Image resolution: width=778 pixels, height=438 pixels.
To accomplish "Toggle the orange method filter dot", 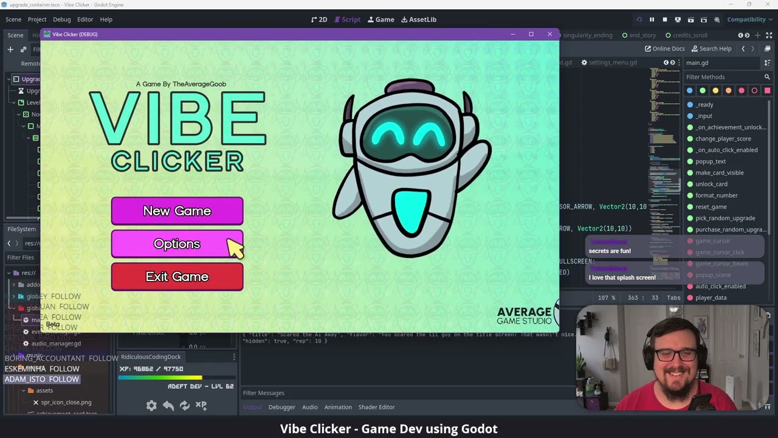I will click(x=728, y=91).
